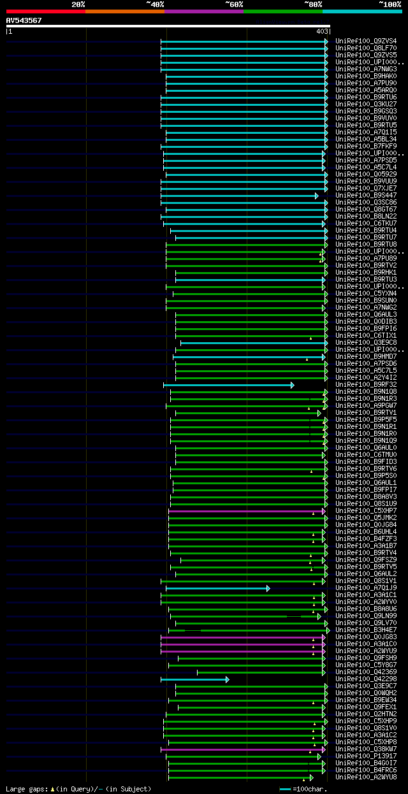
Task: Click the short cyan bar for UniRef100_A7Q1J9
Action: (218, 588)
